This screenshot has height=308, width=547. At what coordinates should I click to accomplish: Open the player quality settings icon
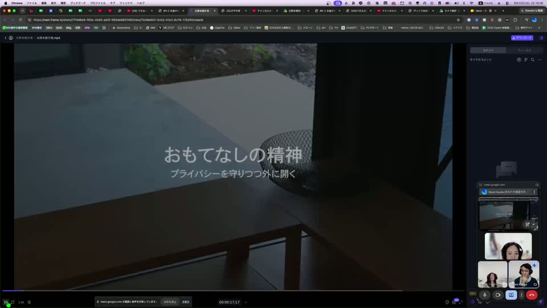coord(454,302)
